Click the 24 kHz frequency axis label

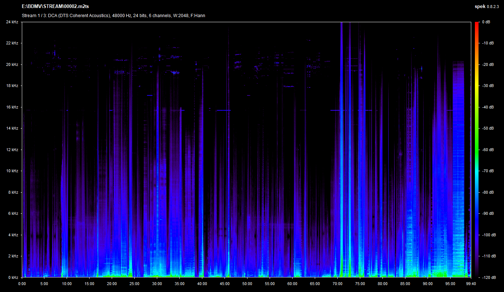coord(12,22)
